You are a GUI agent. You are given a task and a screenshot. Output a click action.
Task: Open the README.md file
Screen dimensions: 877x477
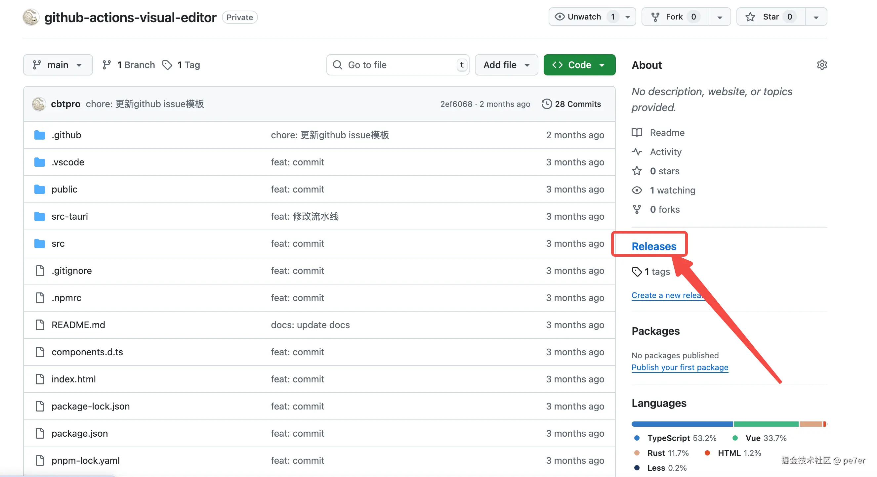point(78,325)
